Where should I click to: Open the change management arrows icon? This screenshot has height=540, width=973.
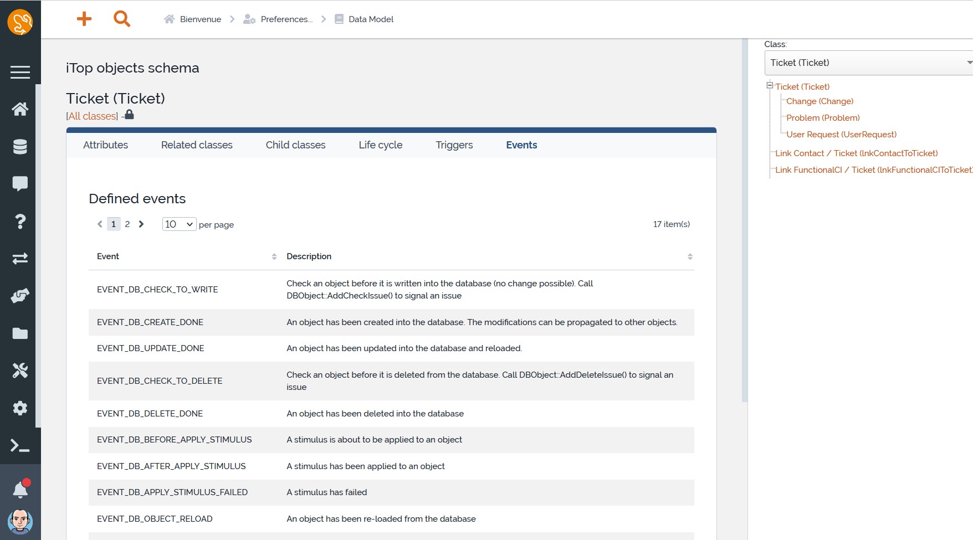[x=20, y=259]
